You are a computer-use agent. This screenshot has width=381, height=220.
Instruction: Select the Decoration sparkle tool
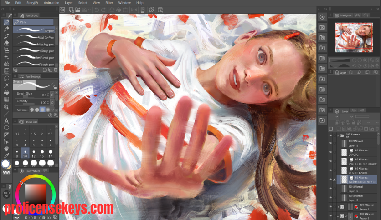click(6, 57)
